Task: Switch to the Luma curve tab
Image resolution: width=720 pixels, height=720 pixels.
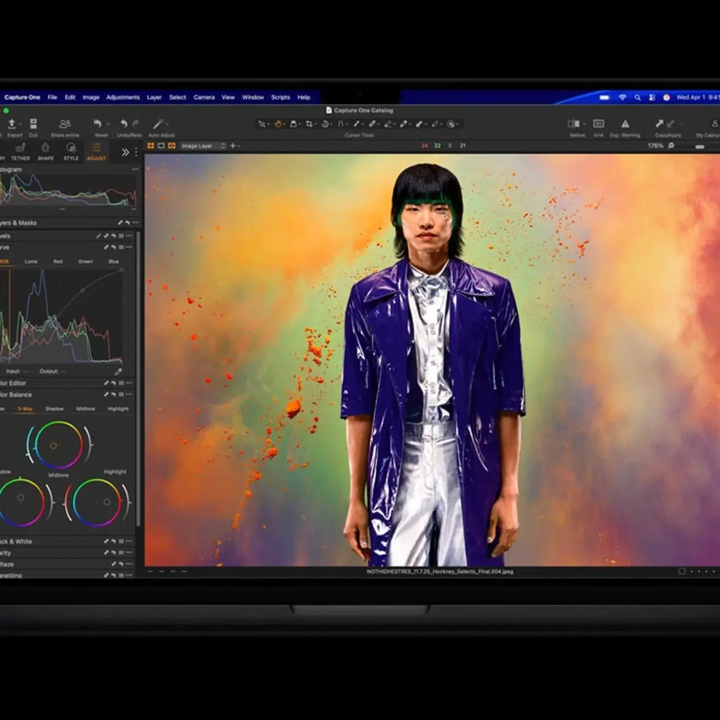Action: (x=31, y=262)
